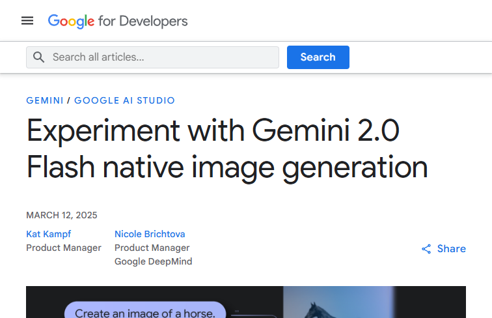This screenshot has height=318, width=492.
Task: Open Nicole Brichtova author profile
Action: tap(150, 234)
